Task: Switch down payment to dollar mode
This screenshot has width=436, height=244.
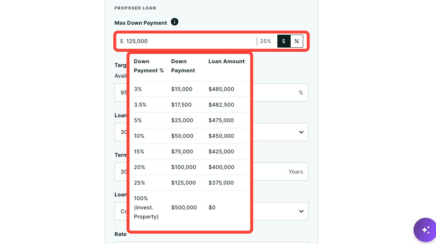Action: pyautogui.click(x=283, y=41)
